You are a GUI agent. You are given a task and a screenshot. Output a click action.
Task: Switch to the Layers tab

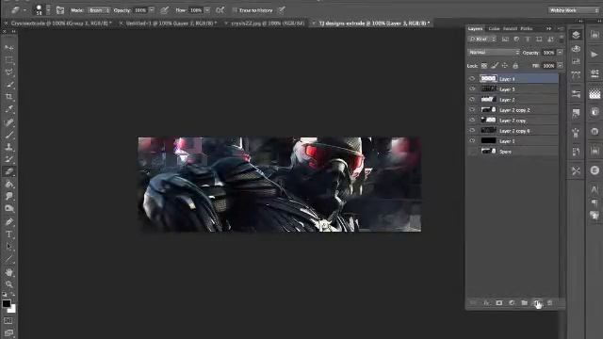475,28
